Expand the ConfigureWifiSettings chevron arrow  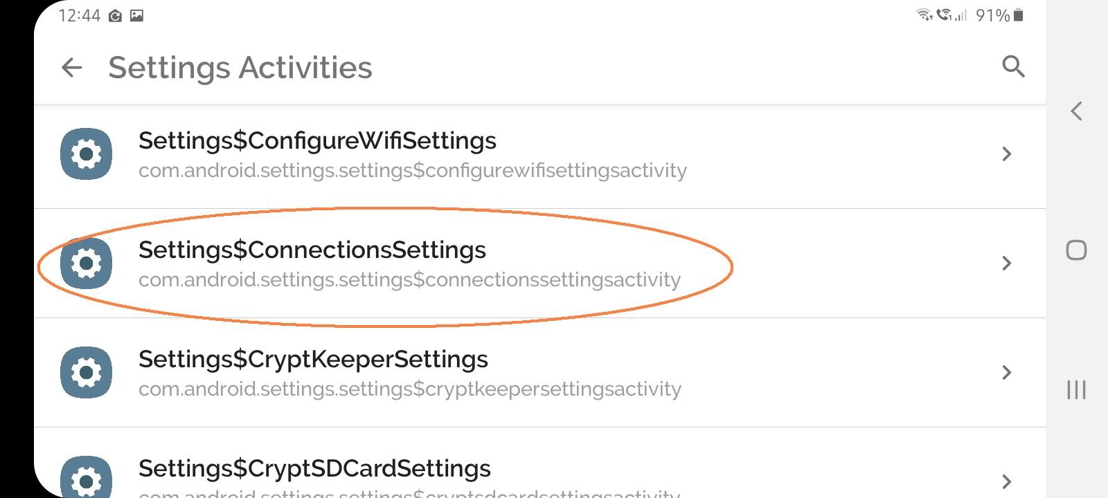tap(1007, 154)
